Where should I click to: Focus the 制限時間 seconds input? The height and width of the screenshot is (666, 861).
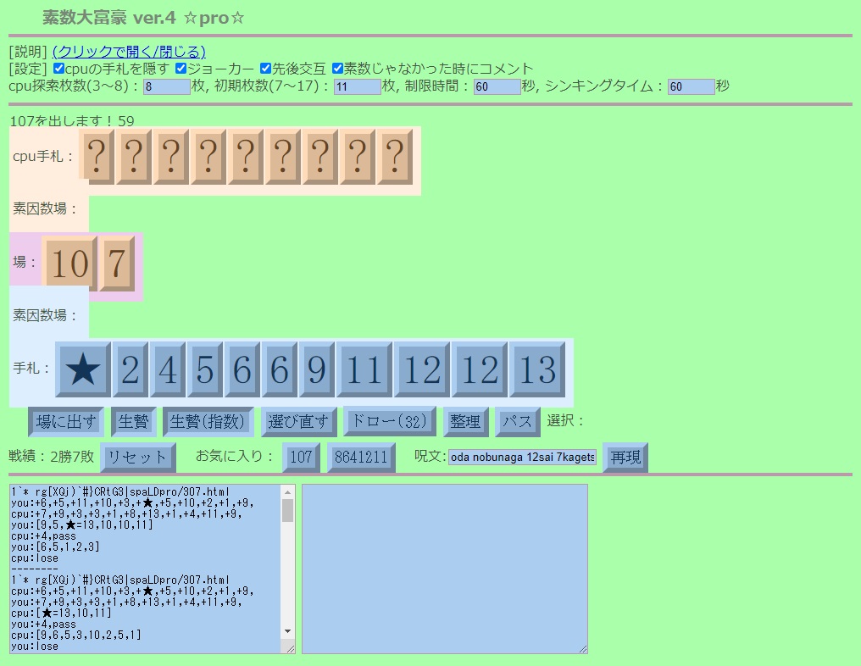[497, 86]
